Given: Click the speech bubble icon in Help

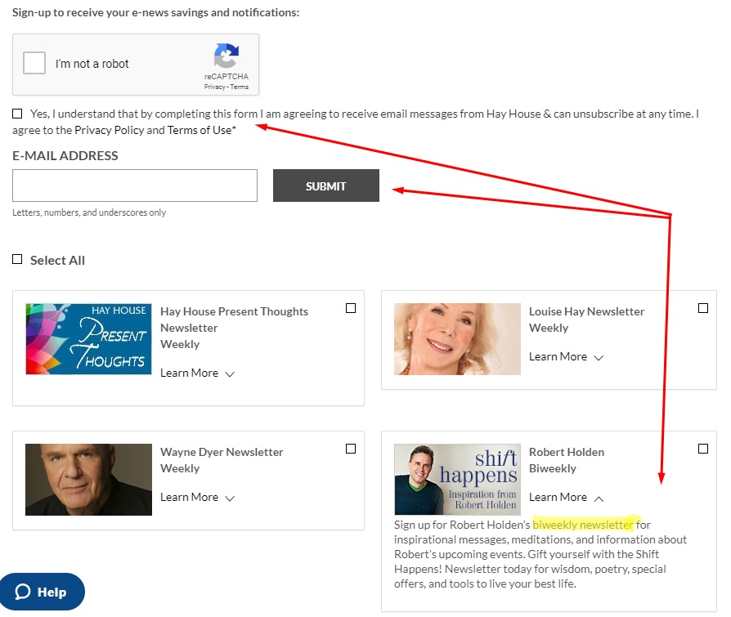Looking at the screenshot, I should pos(23,592).
